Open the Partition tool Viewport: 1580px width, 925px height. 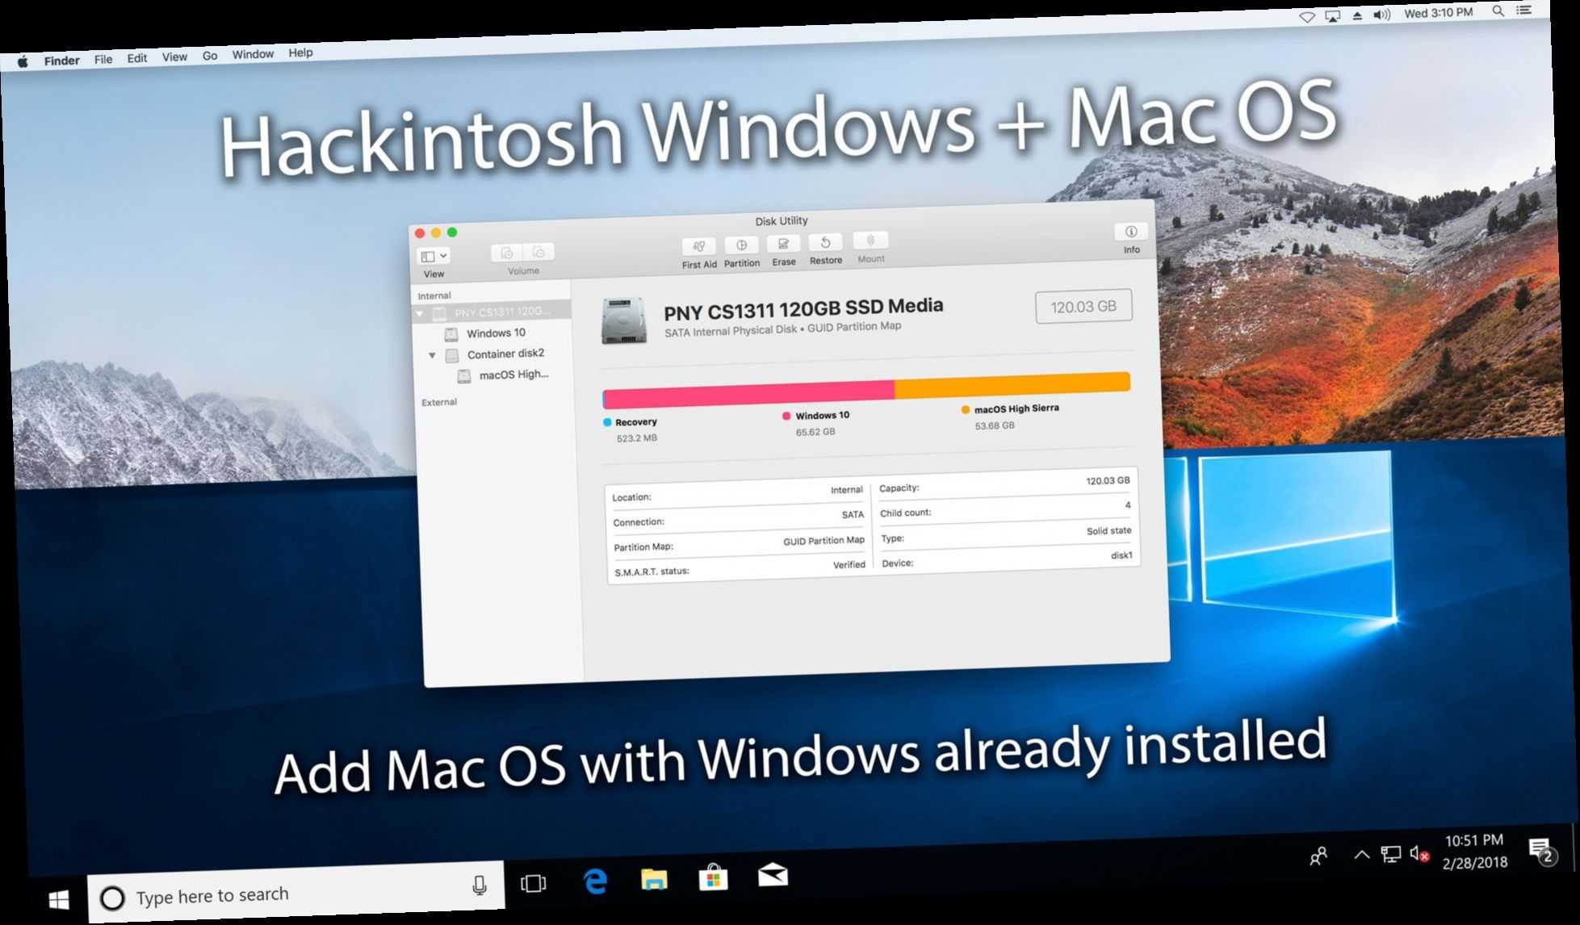741,245
